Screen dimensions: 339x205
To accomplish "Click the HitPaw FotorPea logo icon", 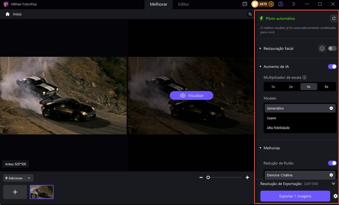I will point(6,4).
